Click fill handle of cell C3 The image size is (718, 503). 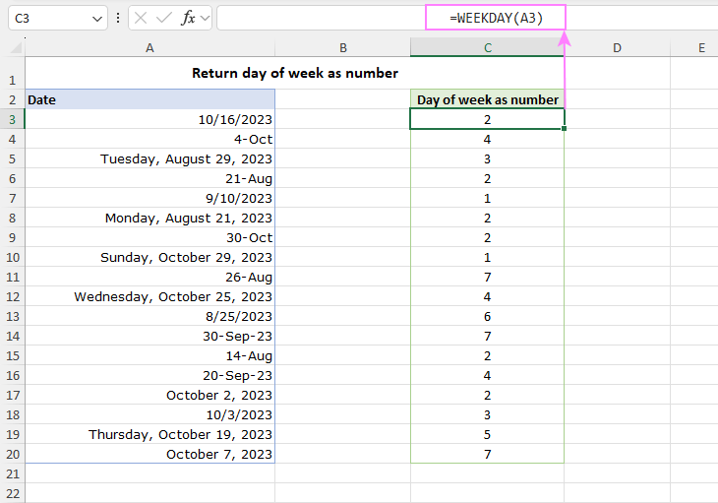[x=565, y=129]
